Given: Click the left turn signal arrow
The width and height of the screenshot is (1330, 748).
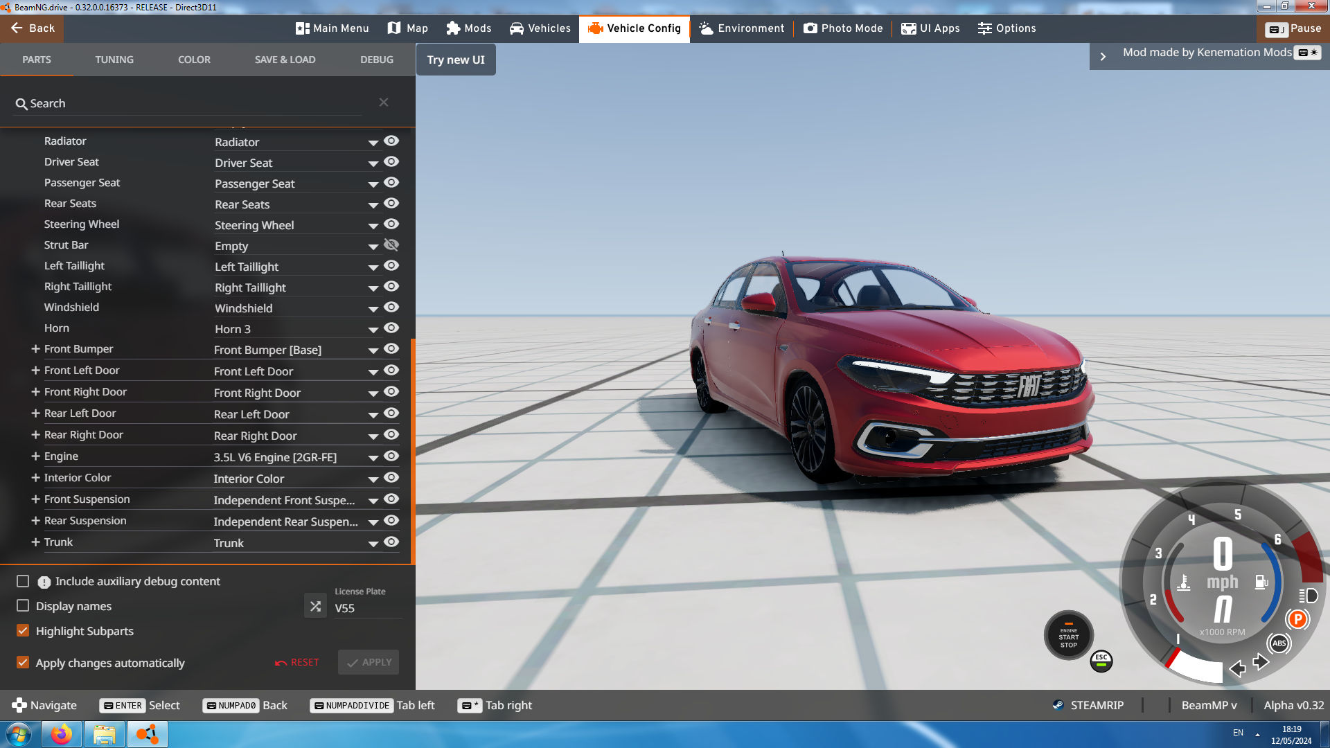Looking at the screenshot, I should coord(1237,668).
